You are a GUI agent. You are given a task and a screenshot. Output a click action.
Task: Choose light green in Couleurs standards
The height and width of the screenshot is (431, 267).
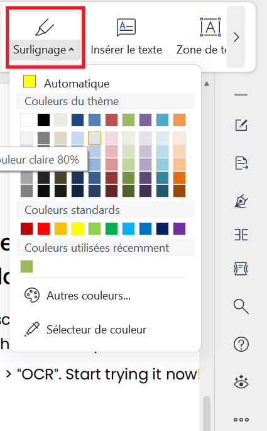tap(94, 228)
